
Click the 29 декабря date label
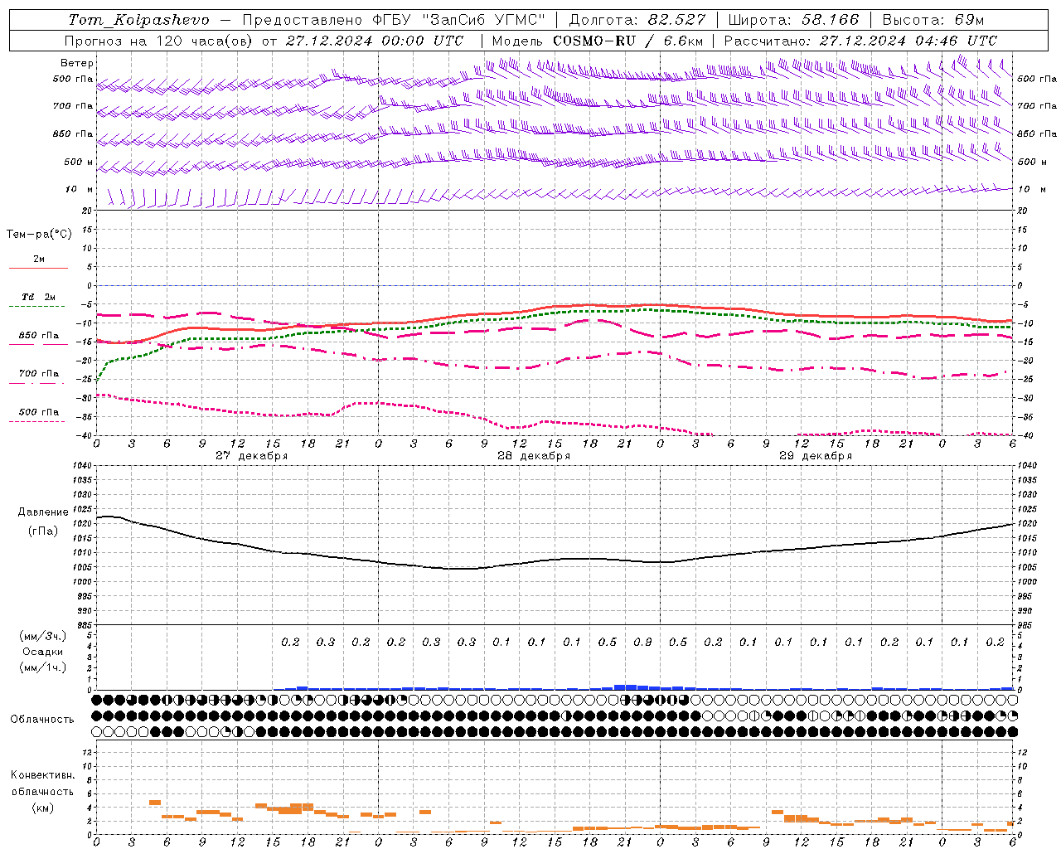coord(816,456)
